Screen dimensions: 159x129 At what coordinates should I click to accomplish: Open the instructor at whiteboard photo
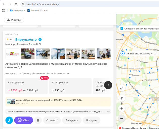coord(58,54)
